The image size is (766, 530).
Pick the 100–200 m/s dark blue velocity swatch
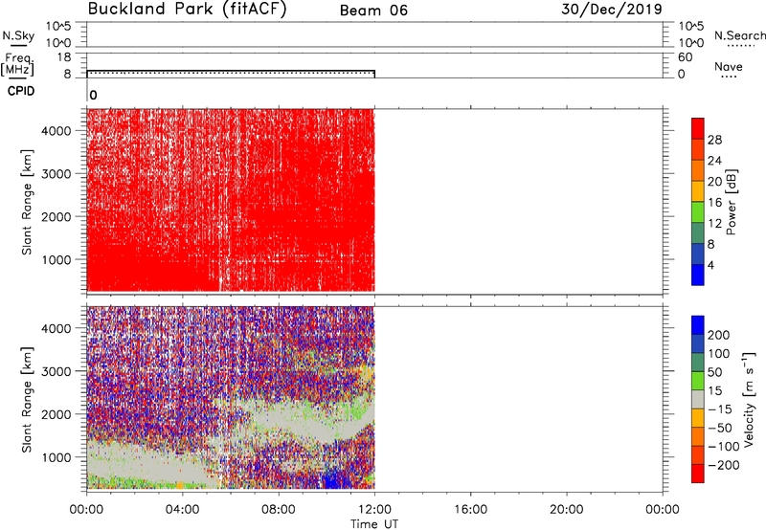(x=698, y=343)
